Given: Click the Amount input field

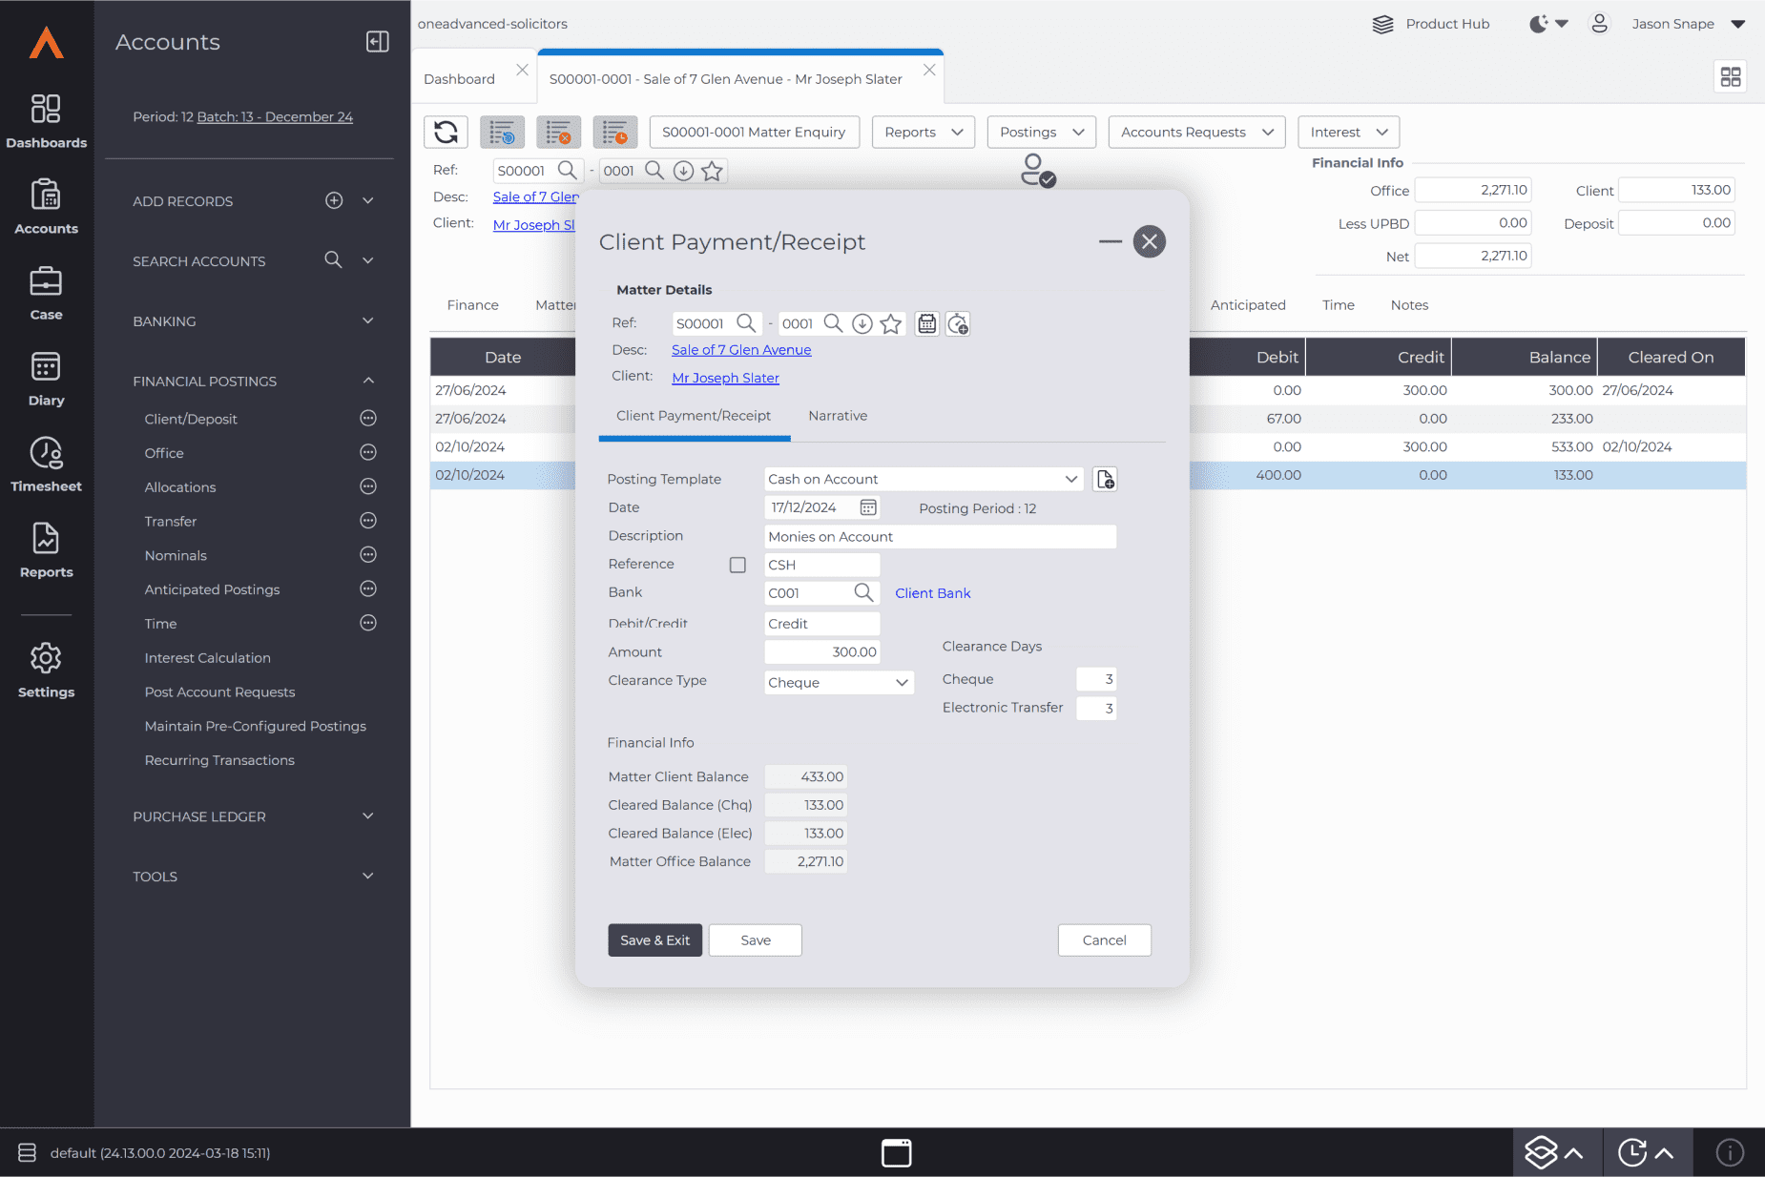Looking at the screenshot, I should coord(821,652).
